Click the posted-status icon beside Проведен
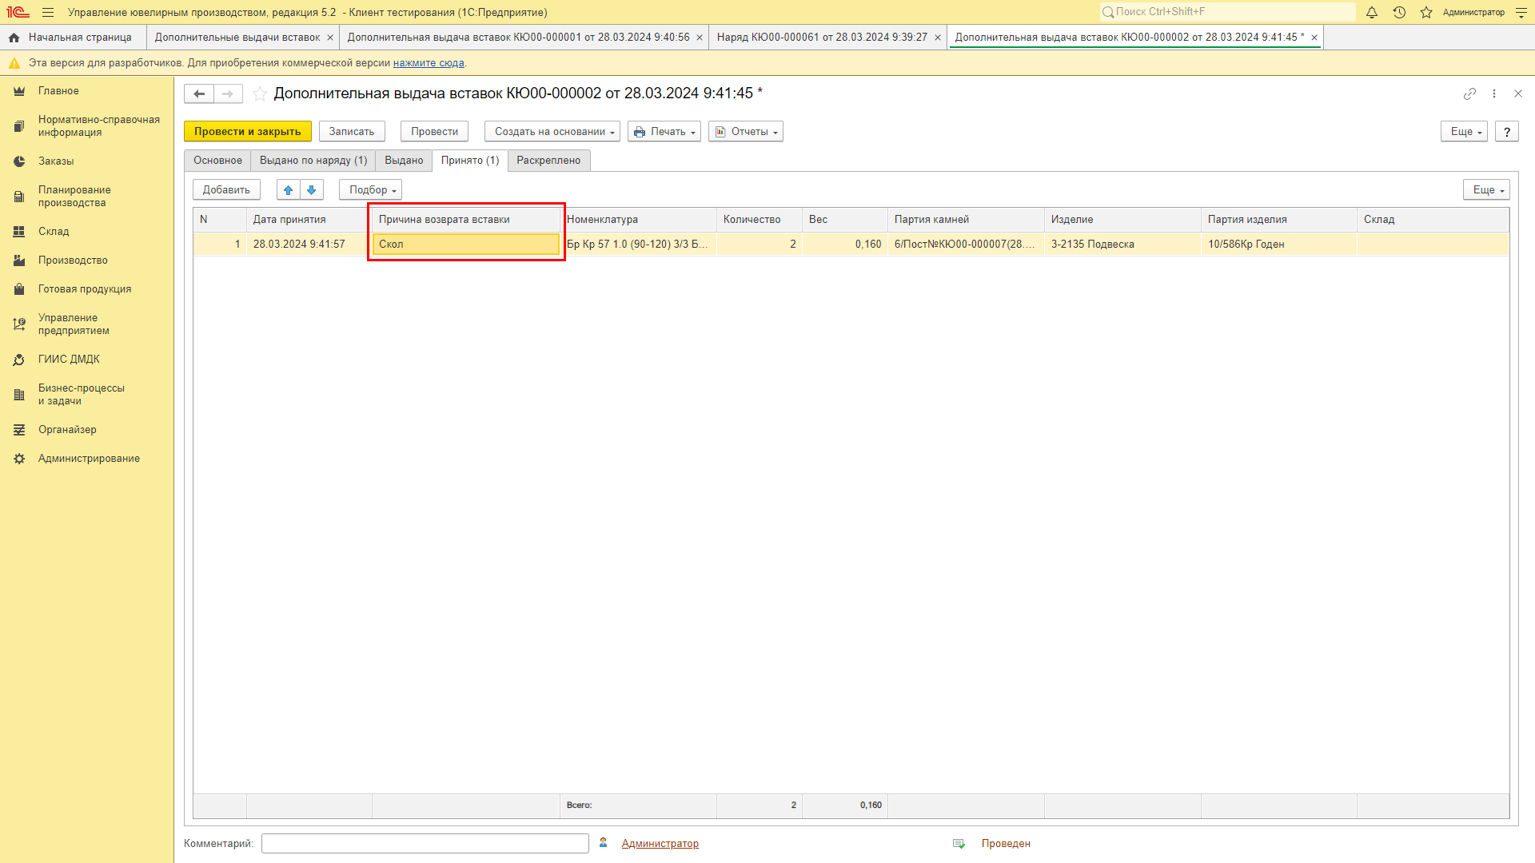The image size is (1535, 863). click(x=959, y=844)
